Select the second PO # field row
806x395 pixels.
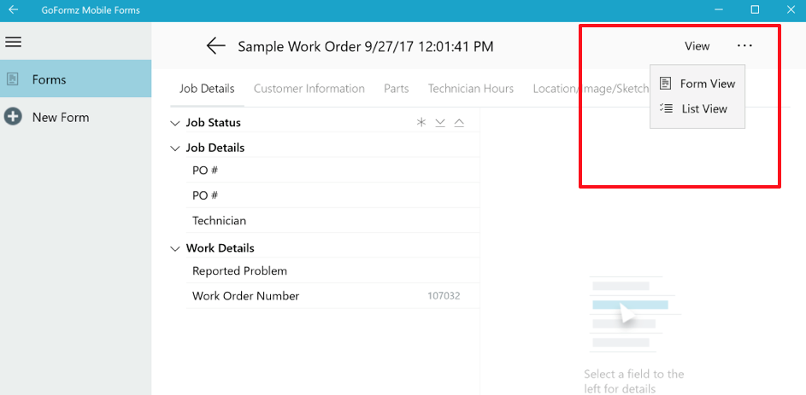[x=332, y=195]
